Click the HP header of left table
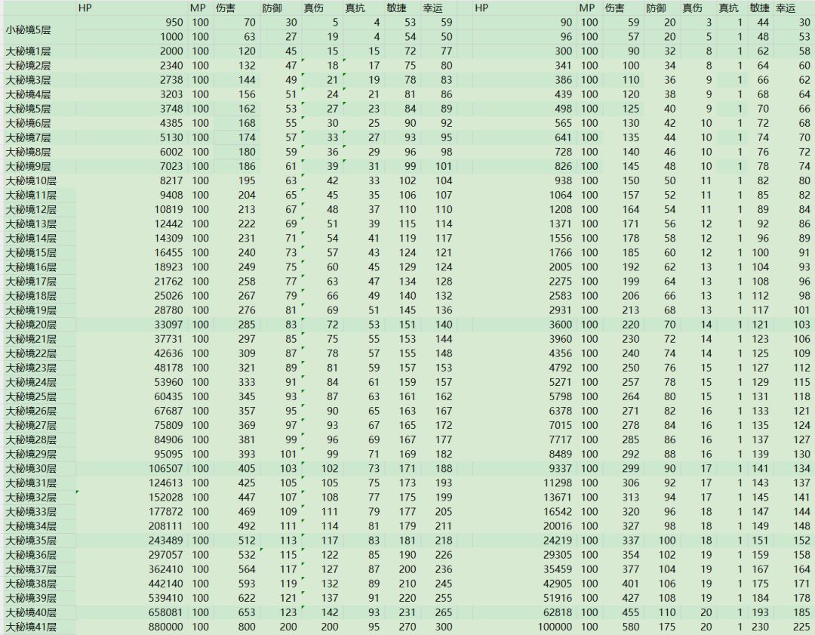This screenshot has width=815, height=635. click(x=85, y=8)
